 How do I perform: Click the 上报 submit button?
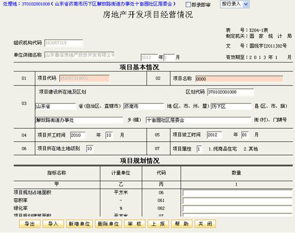click(x=158, y=224)
